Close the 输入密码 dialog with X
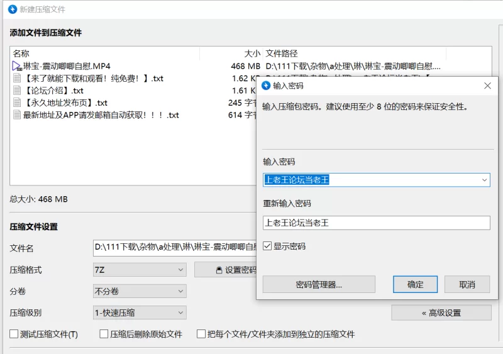Viewport: 503px width, 354px height. [487, 86]
